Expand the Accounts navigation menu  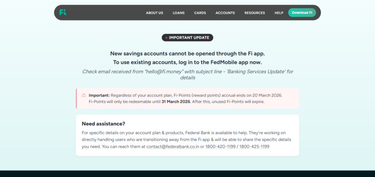(x=225, y=13)
